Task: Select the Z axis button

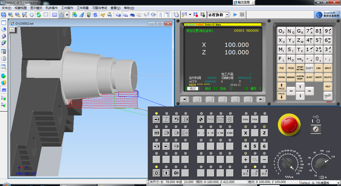Action: pos(264,133)
